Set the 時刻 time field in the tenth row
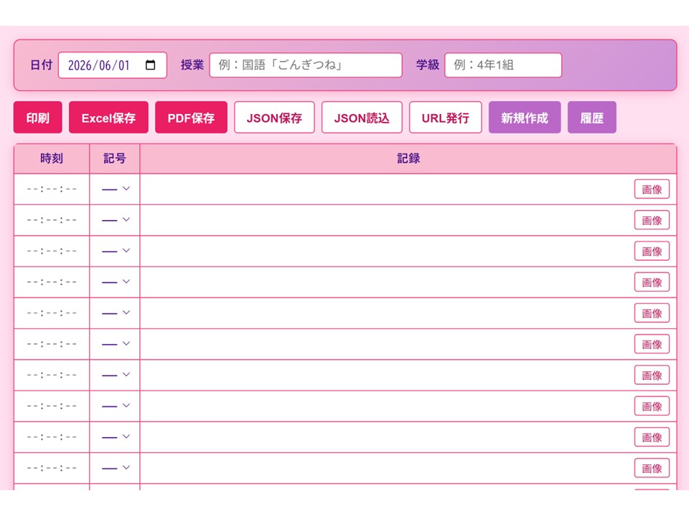 [52, 468]
